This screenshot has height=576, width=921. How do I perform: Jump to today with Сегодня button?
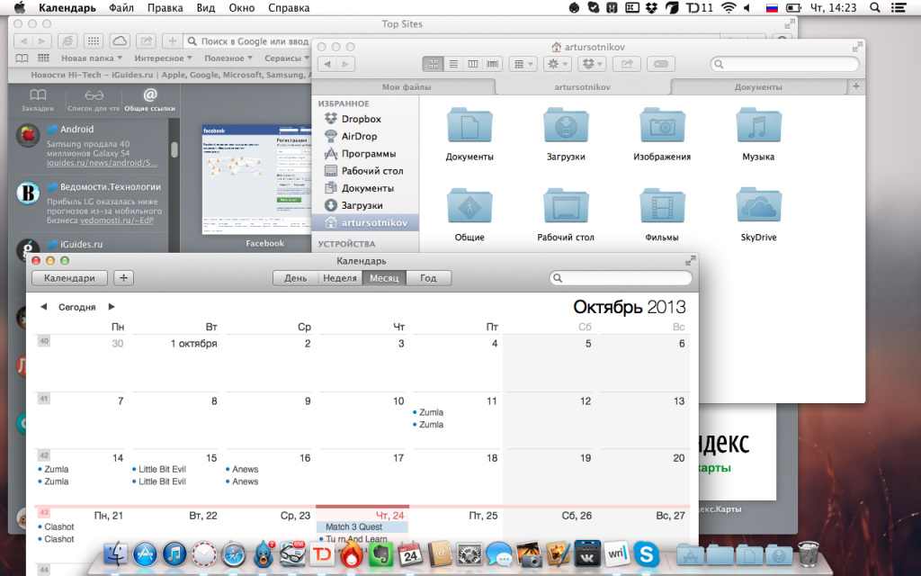click(77, 307)
